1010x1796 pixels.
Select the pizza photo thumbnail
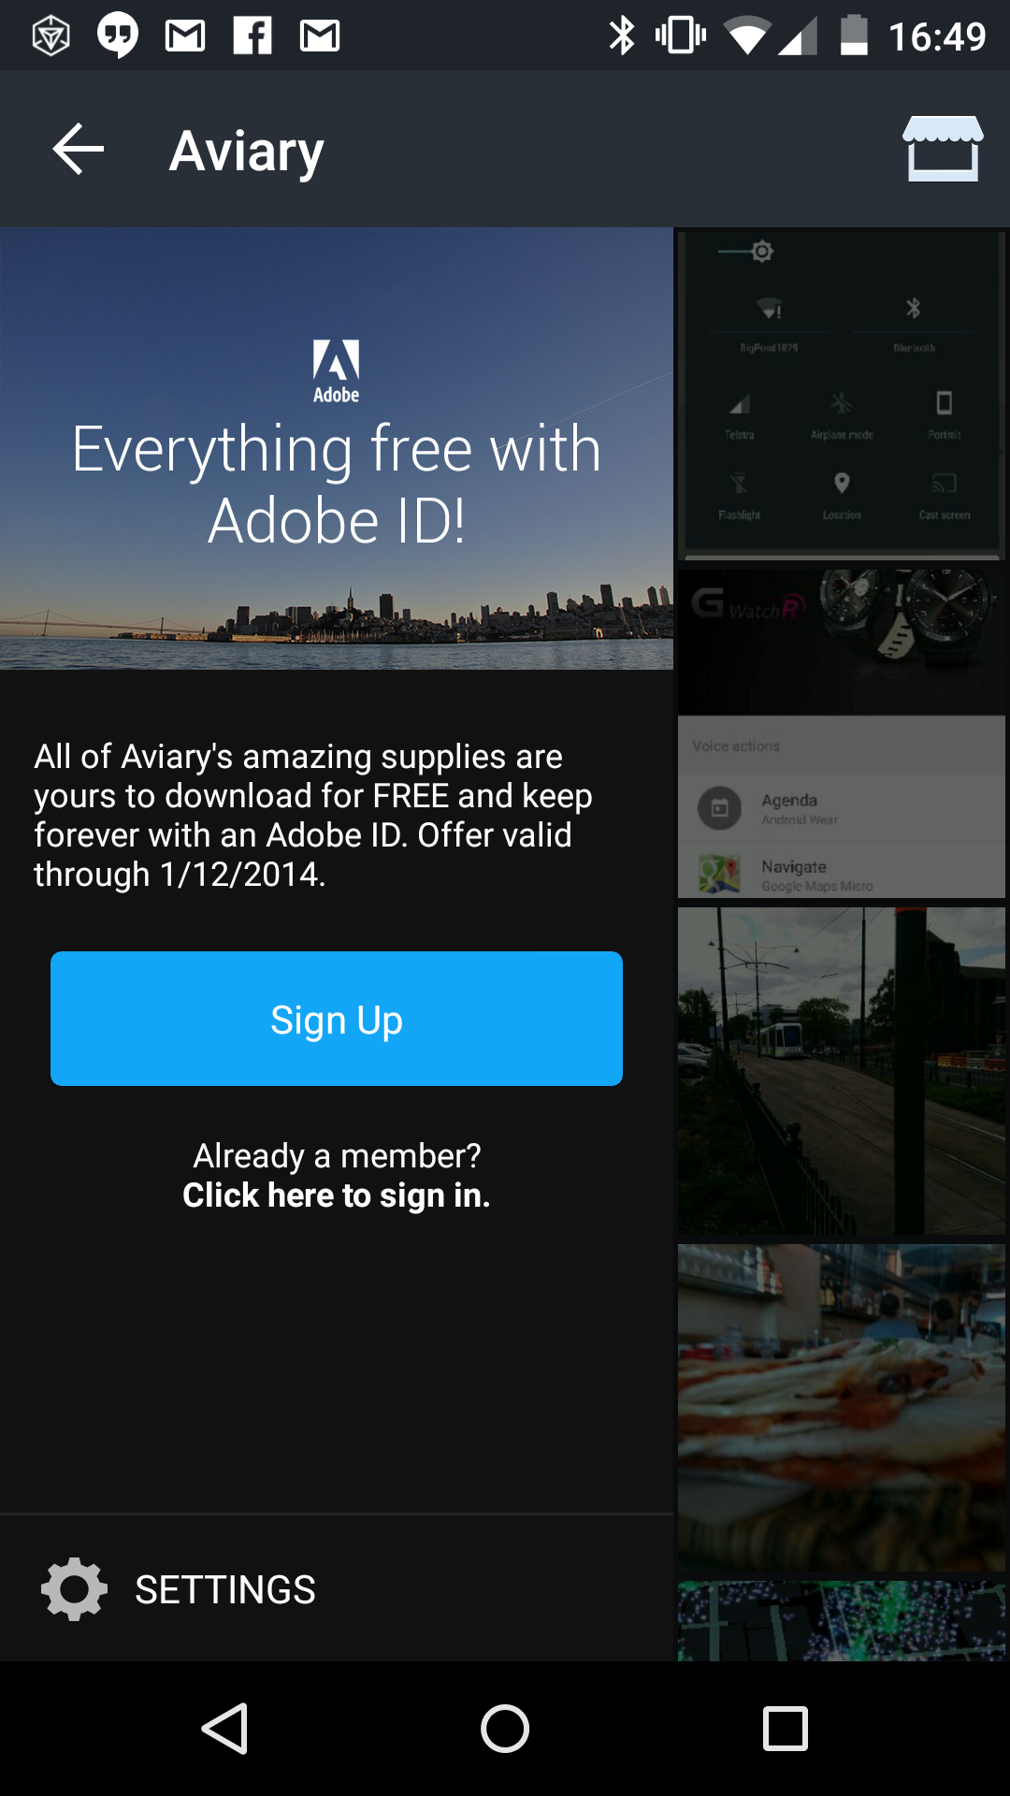point(842,1408)
